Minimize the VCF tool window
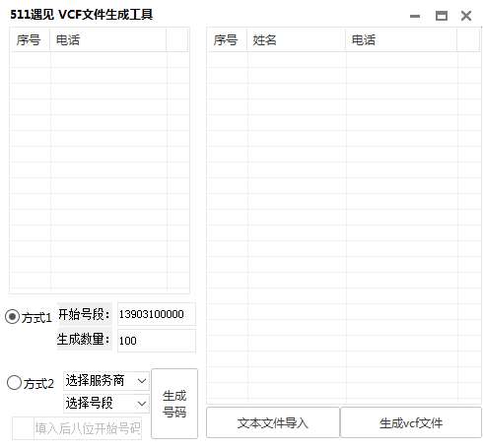This screenshot has width=483, height=448. 415,16
